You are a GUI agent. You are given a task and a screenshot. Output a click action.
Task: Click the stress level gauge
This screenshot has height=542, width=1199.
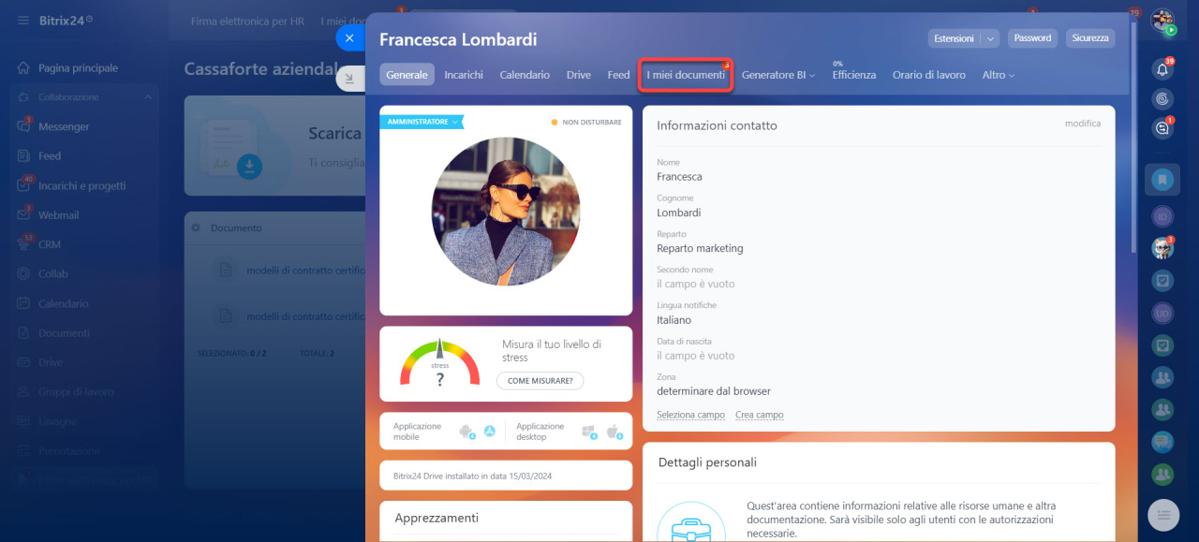tap(439, 364)
